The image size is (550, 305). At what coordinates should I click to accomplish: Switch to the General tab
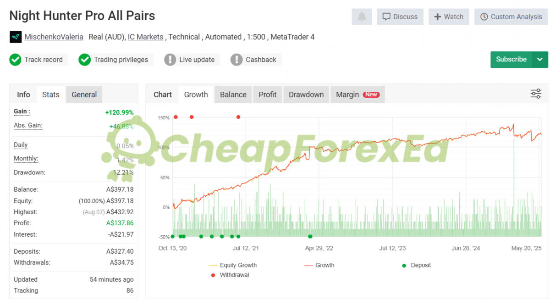[x=84, y=94]
